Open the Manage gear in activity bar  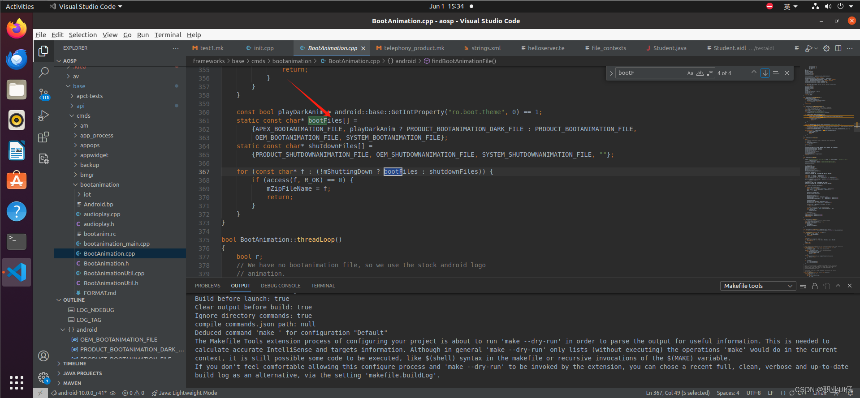tap(43, 378)
